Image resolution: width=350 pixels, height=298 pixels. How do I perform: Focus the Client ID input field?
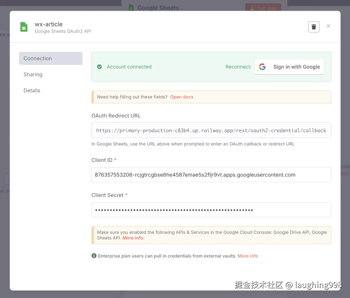[x=211, y=175]
